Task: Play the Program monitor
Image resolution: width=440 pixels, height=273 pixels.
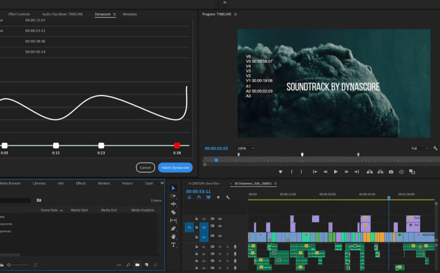Action: (335, 172)
